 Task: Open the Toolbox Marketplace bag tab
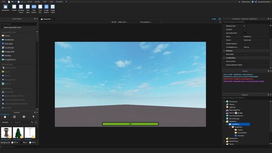[x=5, y=117]
